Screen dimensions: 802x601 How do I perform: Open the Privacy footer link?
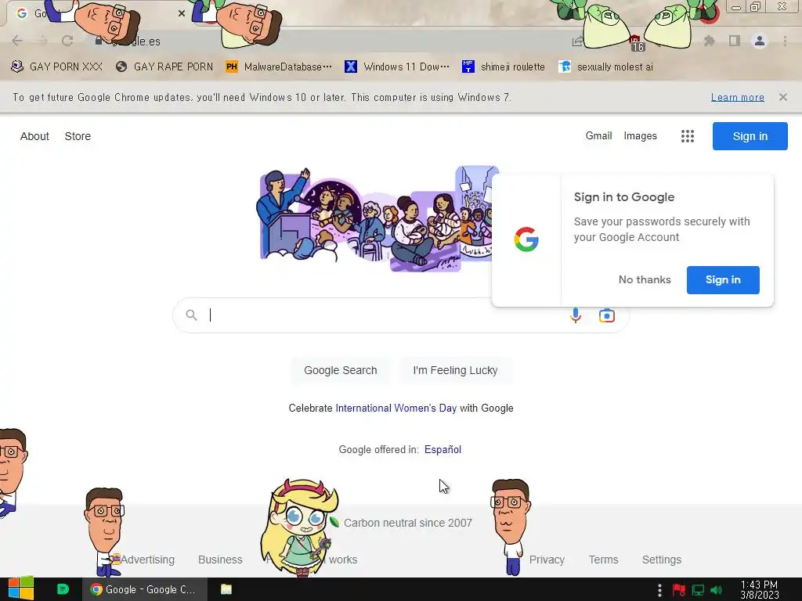pos(547,560)
